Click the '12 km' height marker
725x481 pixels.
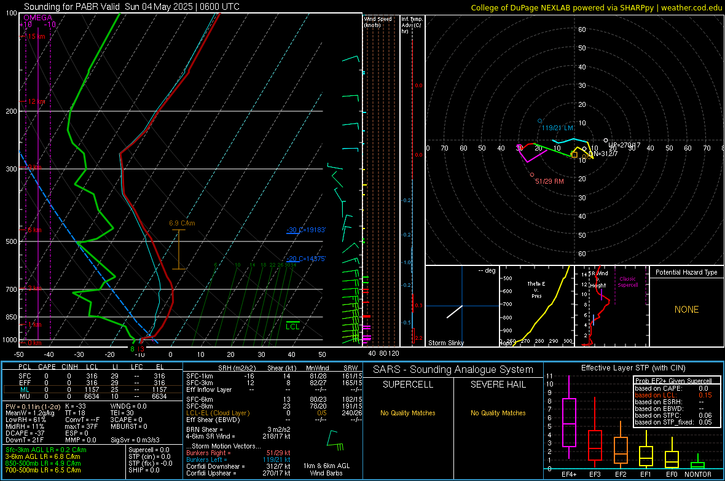click(36, 101)
